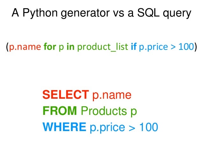Screen dimensions: 203x152
Task: Click the green FROM keyword
Action: coord(59,111)
